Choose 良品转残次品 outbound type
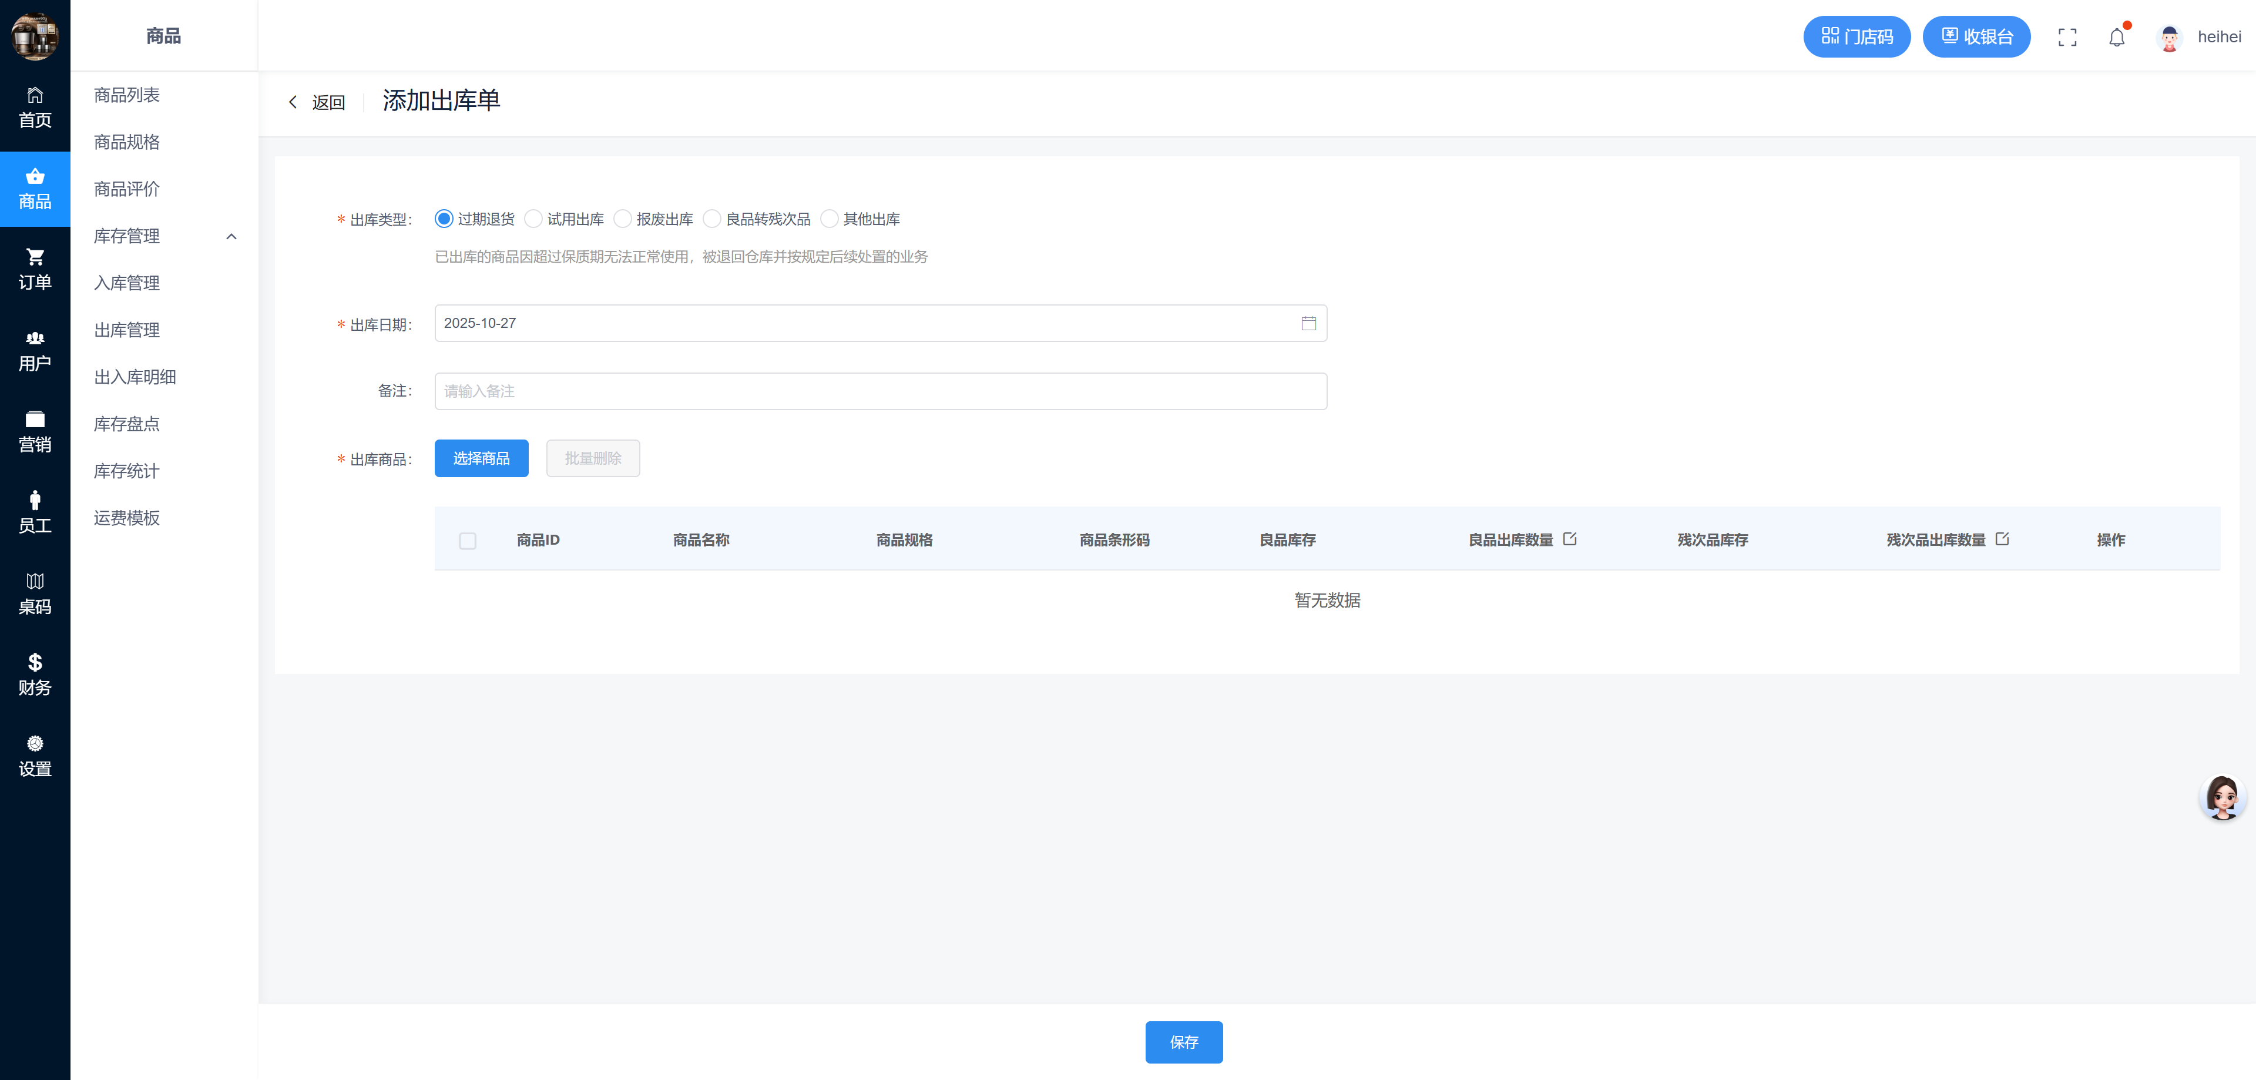The height and width of the screenshot is (1080, 2256). pos(712,219)
